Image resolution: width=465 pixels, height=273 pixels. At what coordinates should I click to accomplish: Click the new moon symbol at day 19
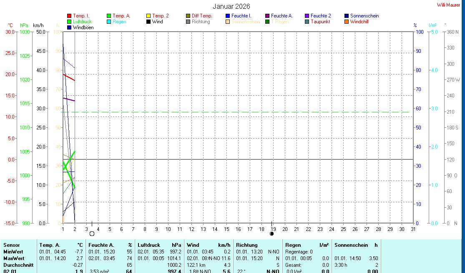point(272,234)
